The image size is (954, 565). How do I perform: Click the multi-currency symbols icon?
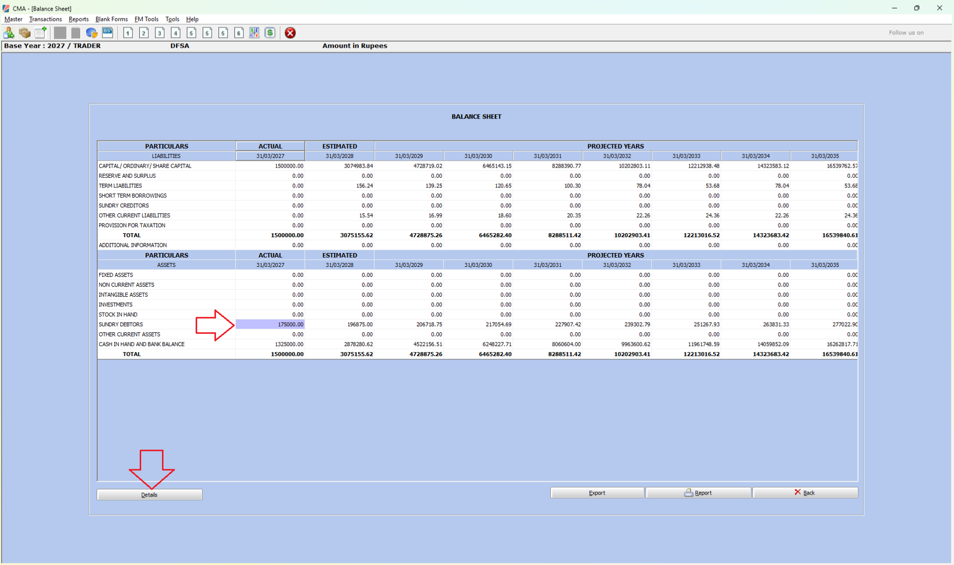point(255,33)
